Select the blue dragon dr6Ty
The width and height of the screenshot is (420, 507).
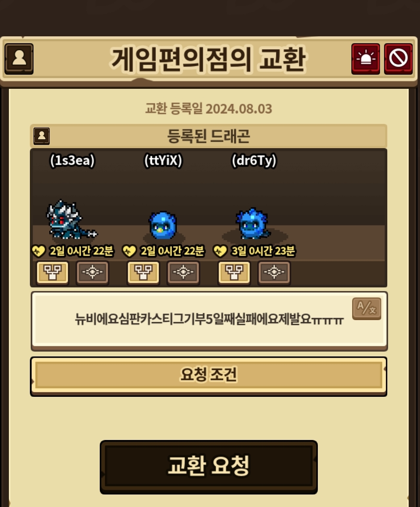(x=253, y=223)
